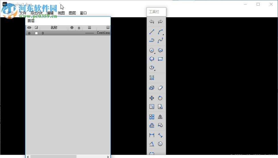Viewport: 278px width, 158px height.
Task: Select the Spline curve tool
Action: pos(160,40)
